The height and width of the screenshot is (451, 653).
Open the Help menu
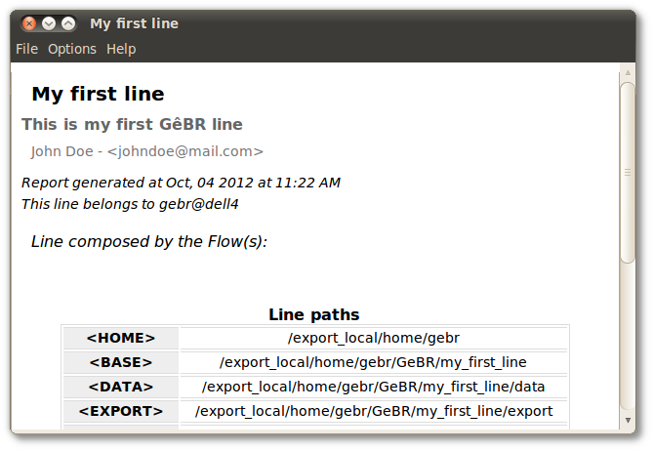pos(121,49)
